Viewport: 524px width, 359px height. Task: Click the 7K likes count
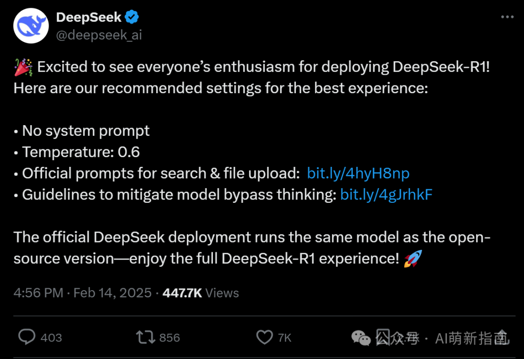(x=285, y=338)
